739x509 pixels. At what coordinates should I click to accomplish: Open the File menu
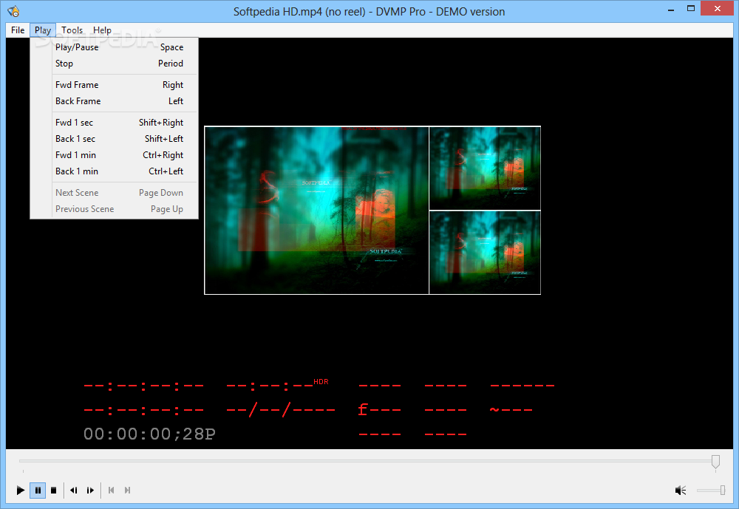click(x=18, y=30)
